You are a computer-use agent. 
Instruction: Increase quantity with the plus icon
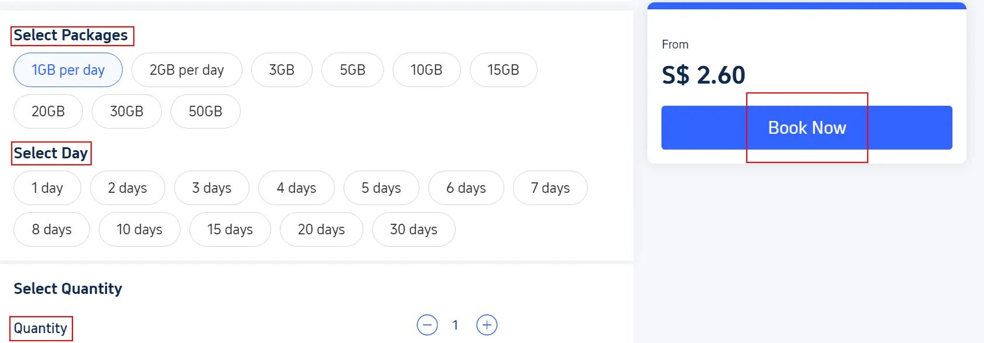pyautogui.click(x=488, y=324)
